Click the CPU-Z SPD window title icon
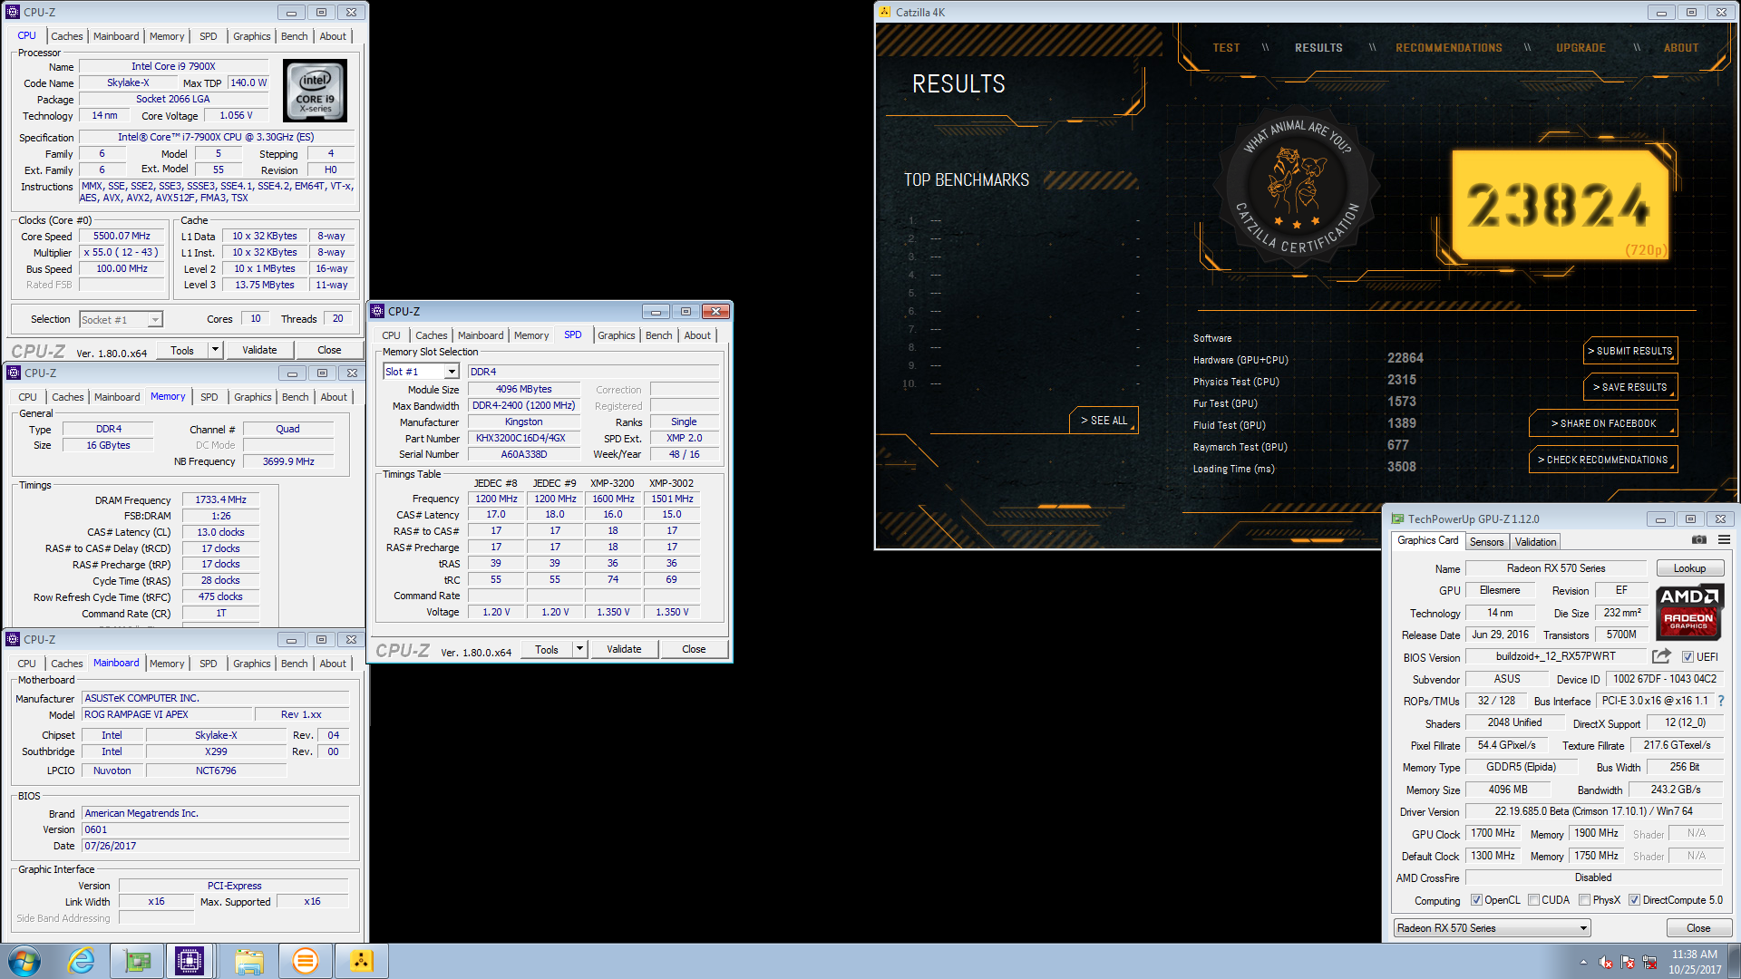The height and width of the screenshot is (979, 1741). click(x=377, y=311)
